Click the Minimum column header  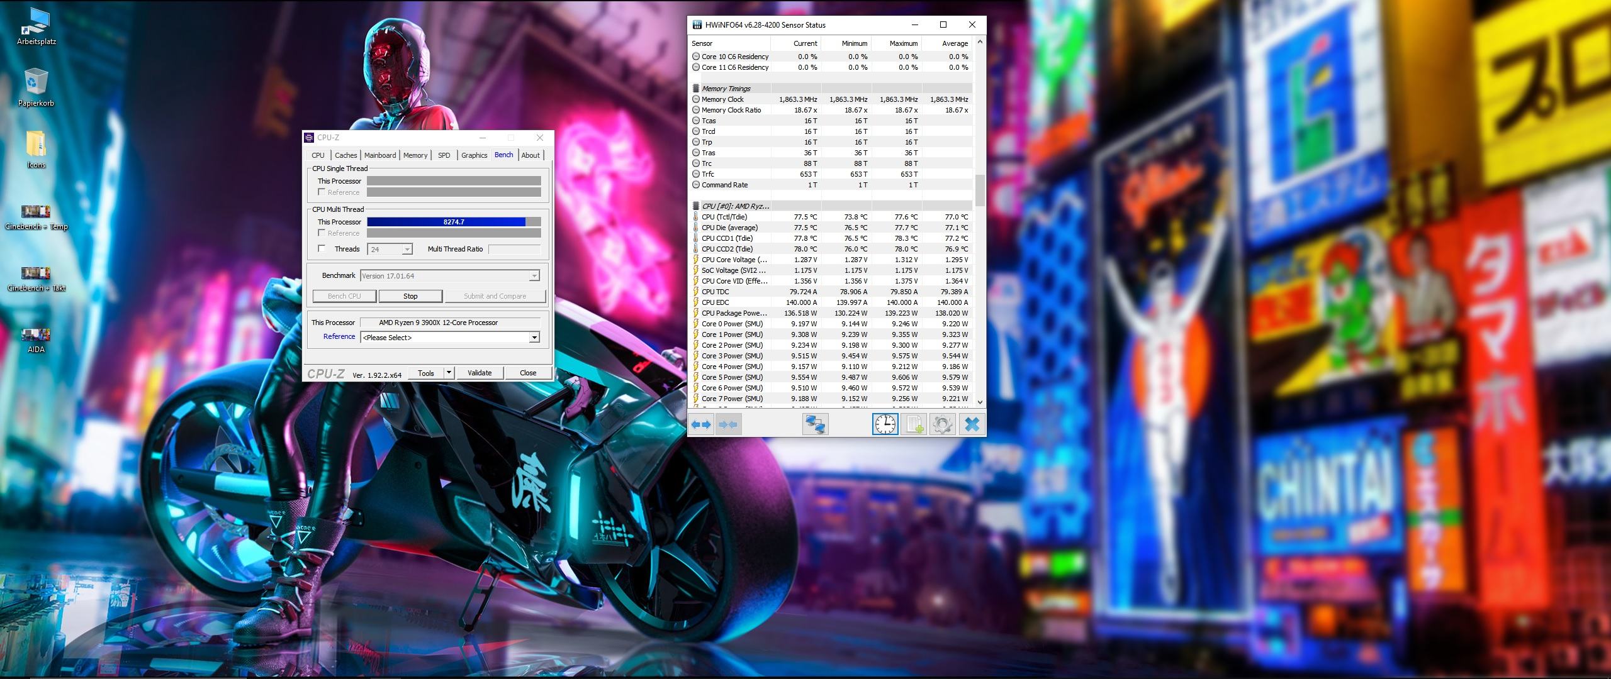click(x=846, y=43)
